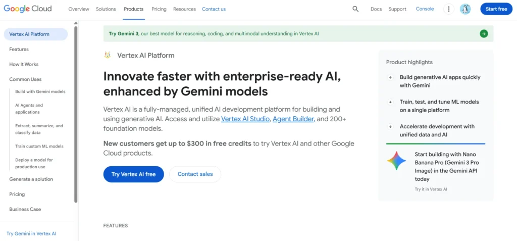Expand 'Train, test, and tune ML models' arrow

[x=390, y=102]
